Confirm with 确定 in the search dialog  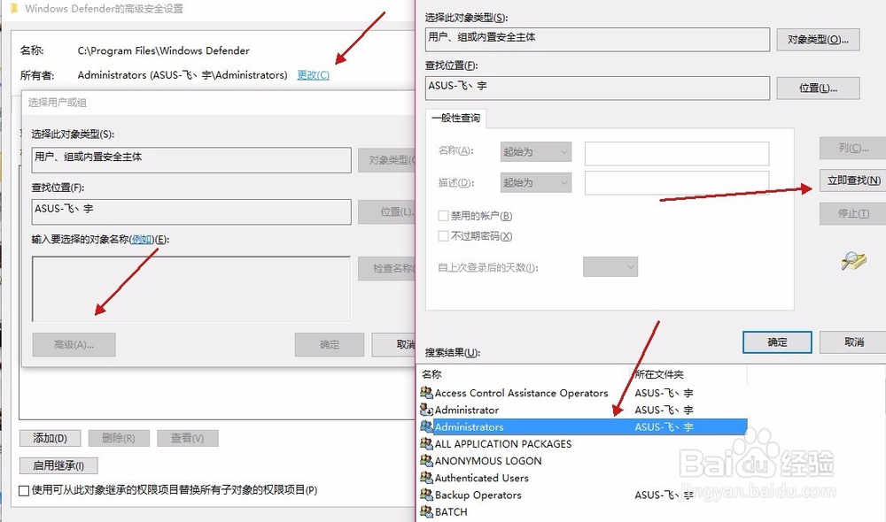coord(777,342)
